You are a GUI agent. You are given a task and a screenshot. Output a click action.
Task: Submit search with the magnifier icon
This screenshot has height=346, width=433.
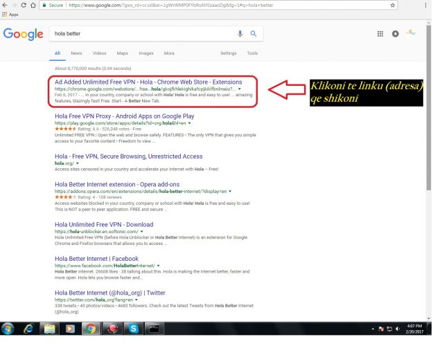(x=254, y=34)
